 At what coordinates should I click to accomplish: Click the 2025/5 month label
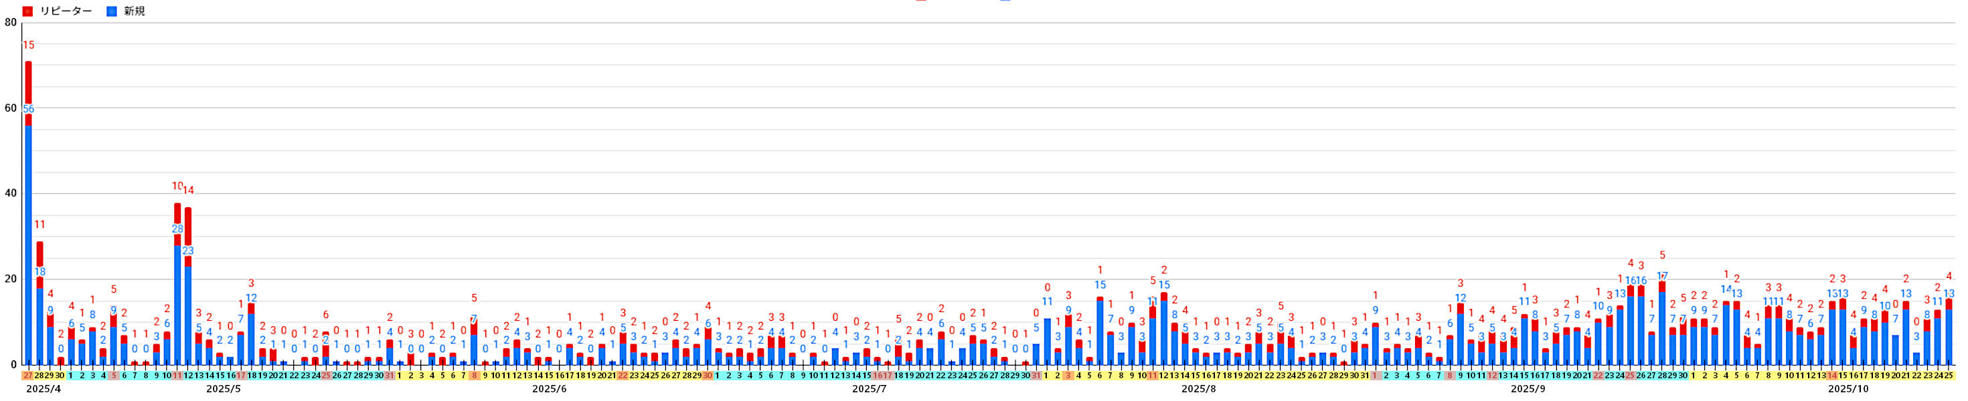(224, 390)
